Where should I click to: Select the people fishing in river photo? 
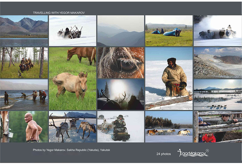[24, 95]
